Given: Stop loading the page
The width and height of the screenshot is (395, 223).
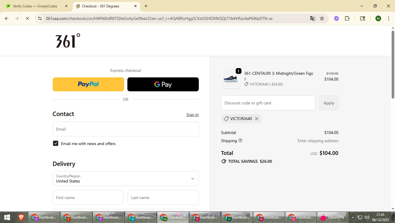Looking at the screenshot, I should click(x=27, y=18).
